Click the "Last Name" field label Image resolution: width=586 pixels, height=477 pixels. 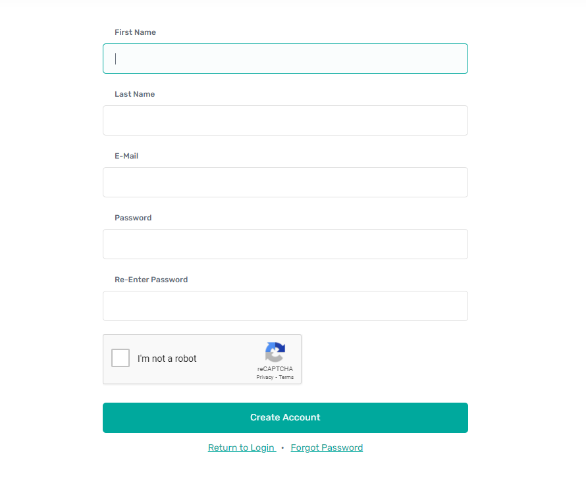pos(134,94)
